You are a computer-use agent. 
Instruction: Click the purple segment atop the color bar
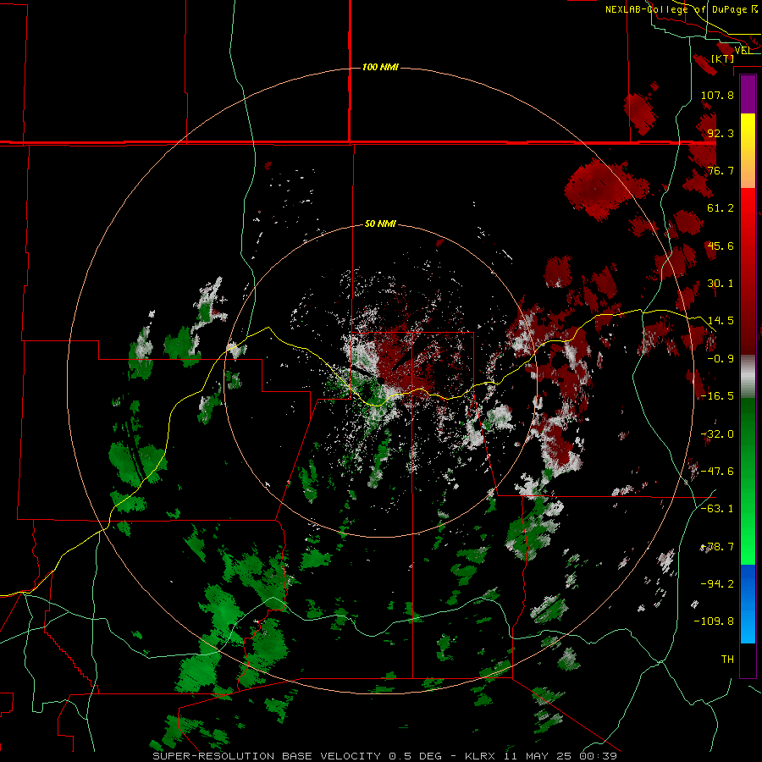point(748,95)
